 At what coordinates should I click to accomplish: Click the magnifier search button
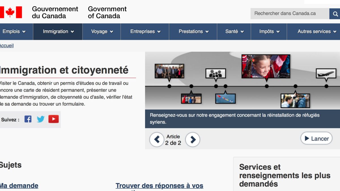[x=335, y=14]
